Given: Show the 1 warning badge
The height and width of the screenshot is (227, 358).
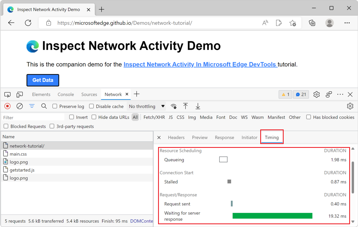Looking at the screenshot, I should (286, 95).
